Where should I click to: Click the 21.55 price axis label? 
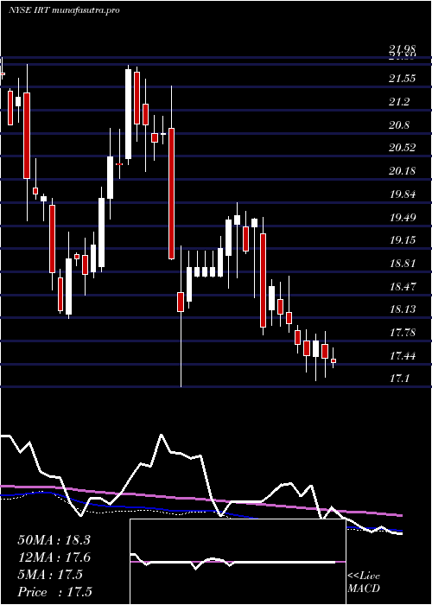403,80
